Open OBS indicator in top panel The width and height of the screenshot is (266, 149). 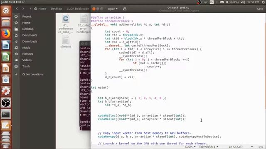tap(199, 2)
